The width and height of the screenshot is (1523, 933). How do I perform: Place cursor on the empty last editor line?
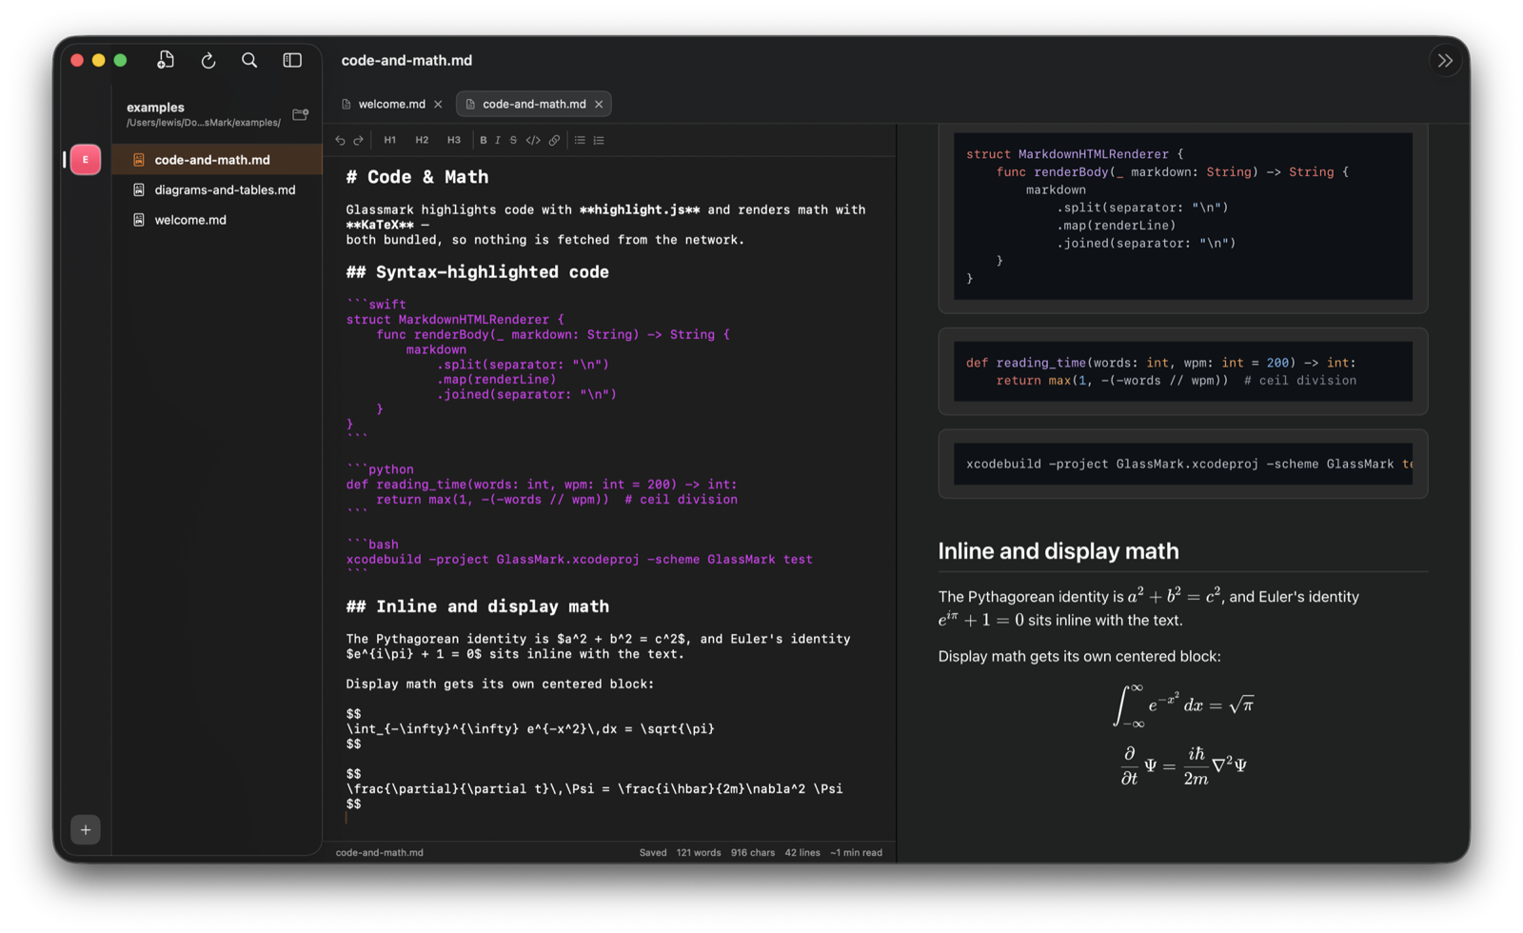pyautogui.click(x=609, y=819)
